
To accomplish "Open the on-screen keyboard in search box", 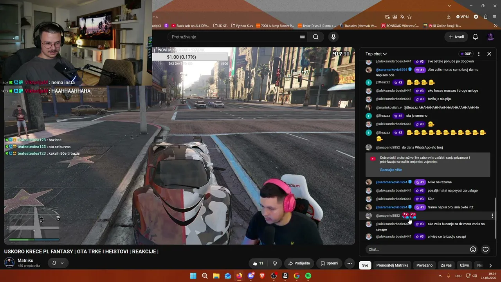I will 302,37.
